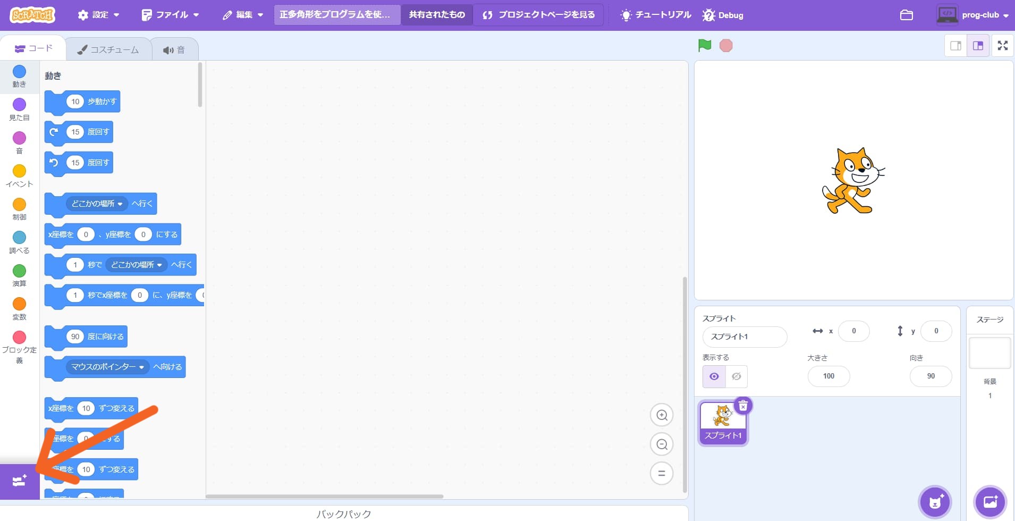Click the Scratch logo
The width and height of the screenshot is (1015, 521).
click(32, 15)
